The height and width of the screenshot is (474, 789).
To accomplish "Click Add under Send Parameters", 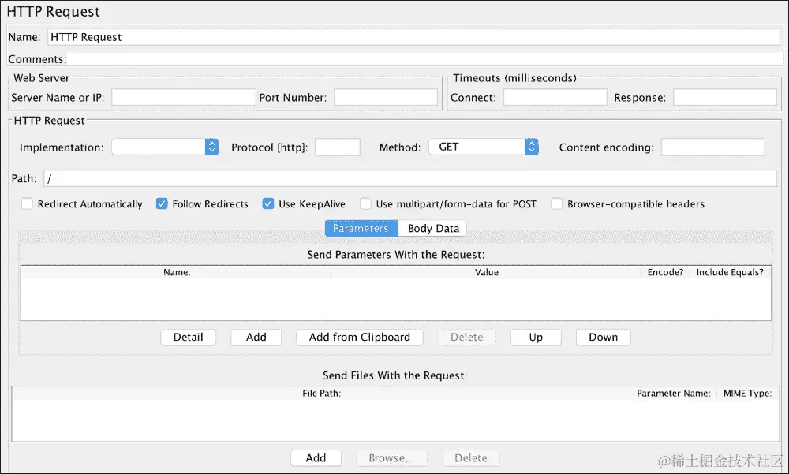I will tap(256, 337).
